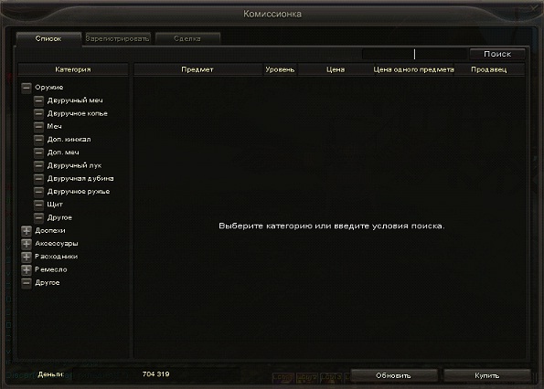
Task: Focus the search text input field
Action: pyautogui.click(x=414, y=54)
